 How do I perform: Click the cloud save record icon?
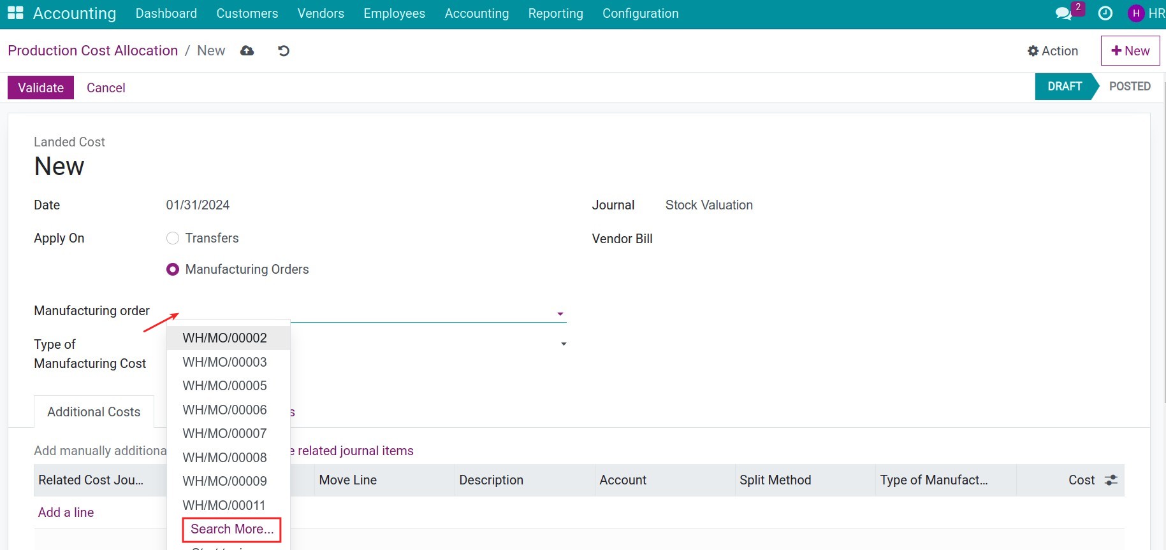[x=247, y=51]
